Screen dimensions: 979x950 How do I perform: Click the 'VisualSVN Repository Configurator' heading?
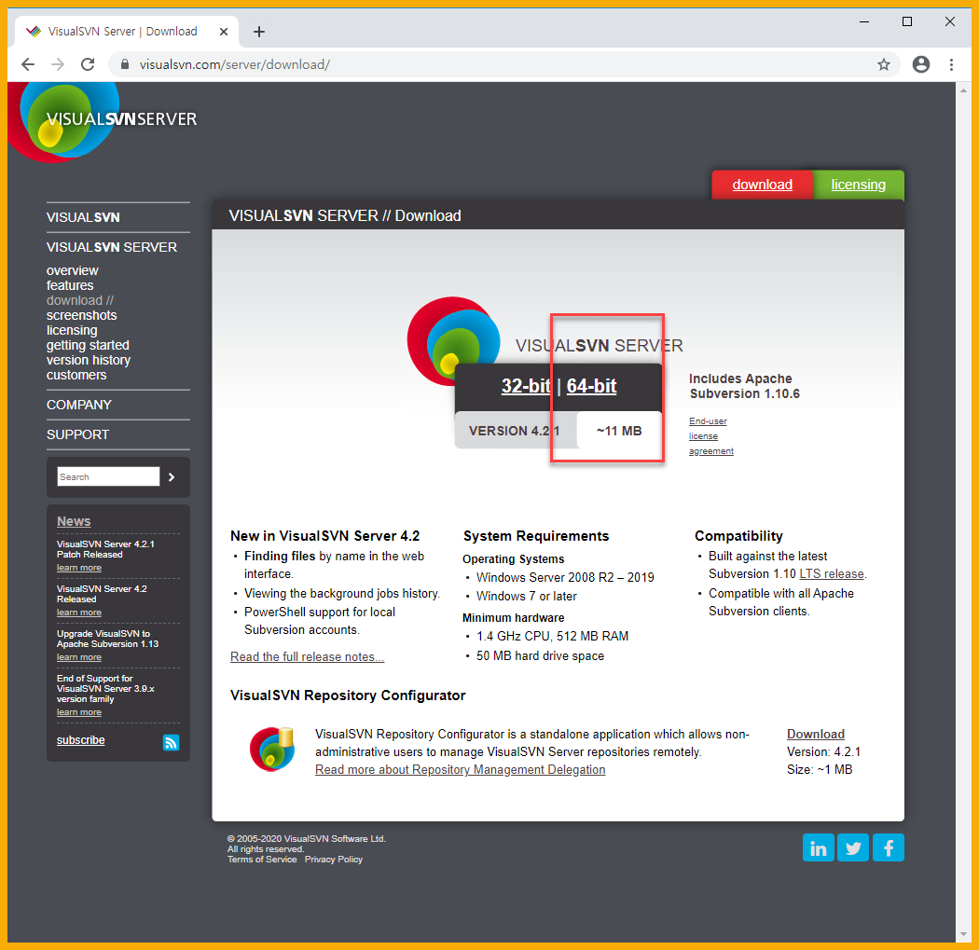tap(348, 695)
